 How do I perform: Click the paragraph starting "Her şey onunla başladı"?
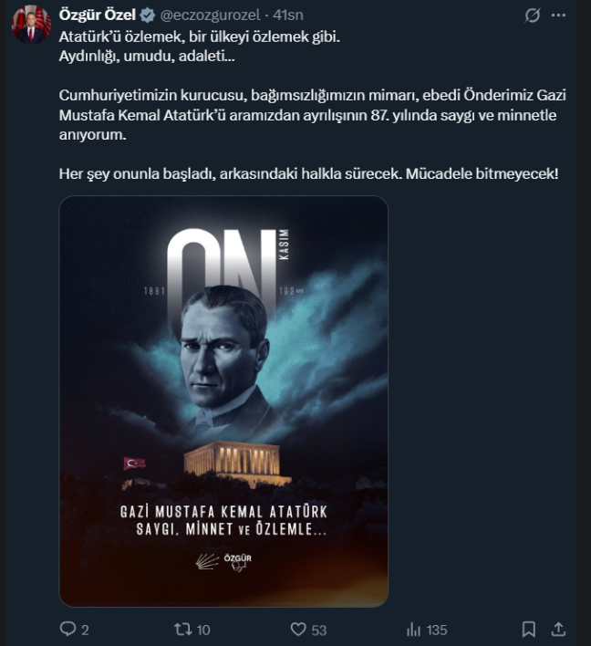pyautogui.click(x=308, y=173)
